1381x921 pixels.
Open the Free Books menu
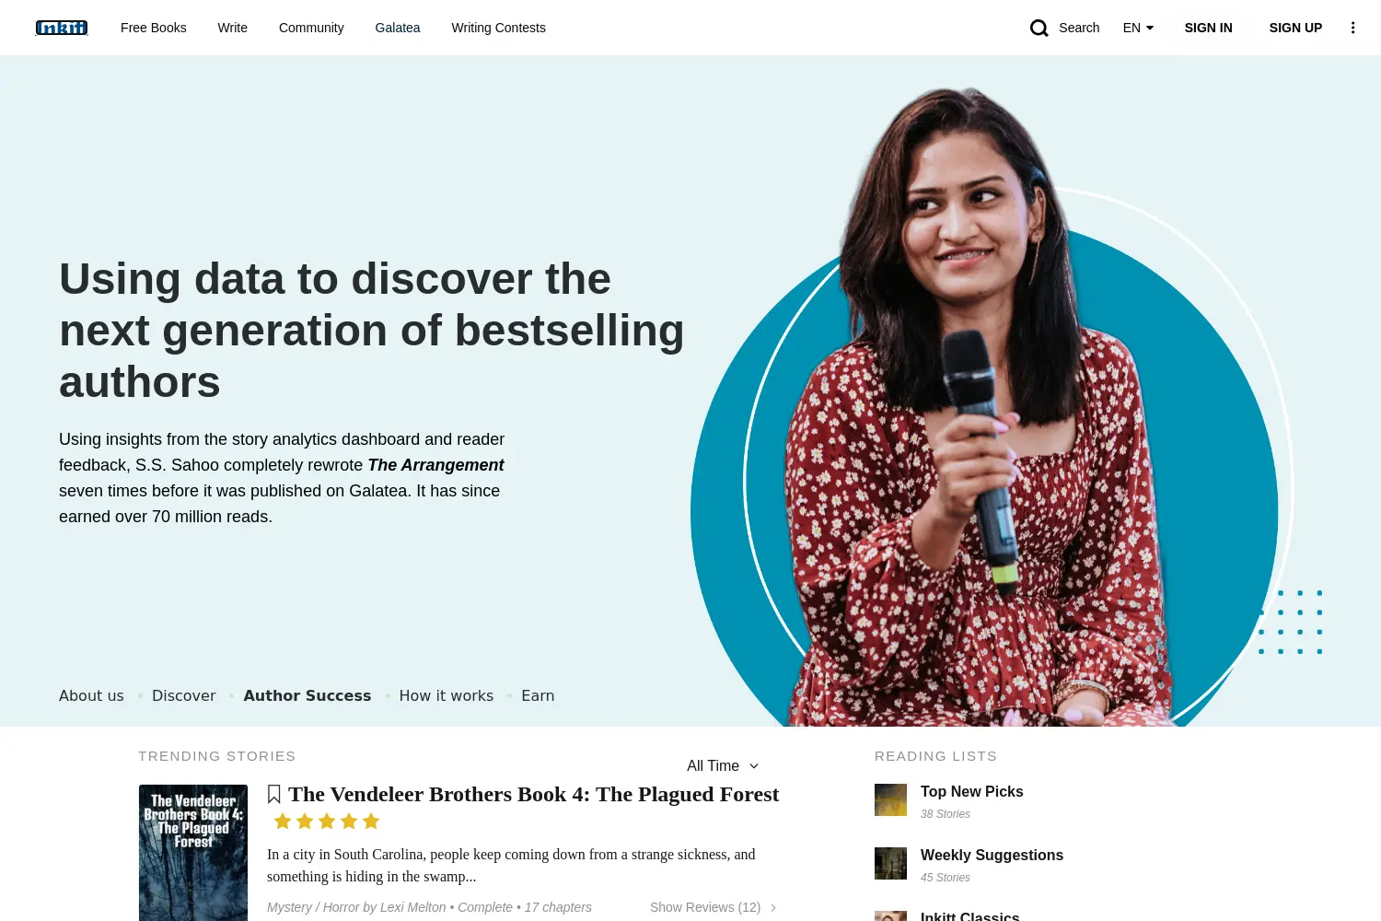(154, 28)
